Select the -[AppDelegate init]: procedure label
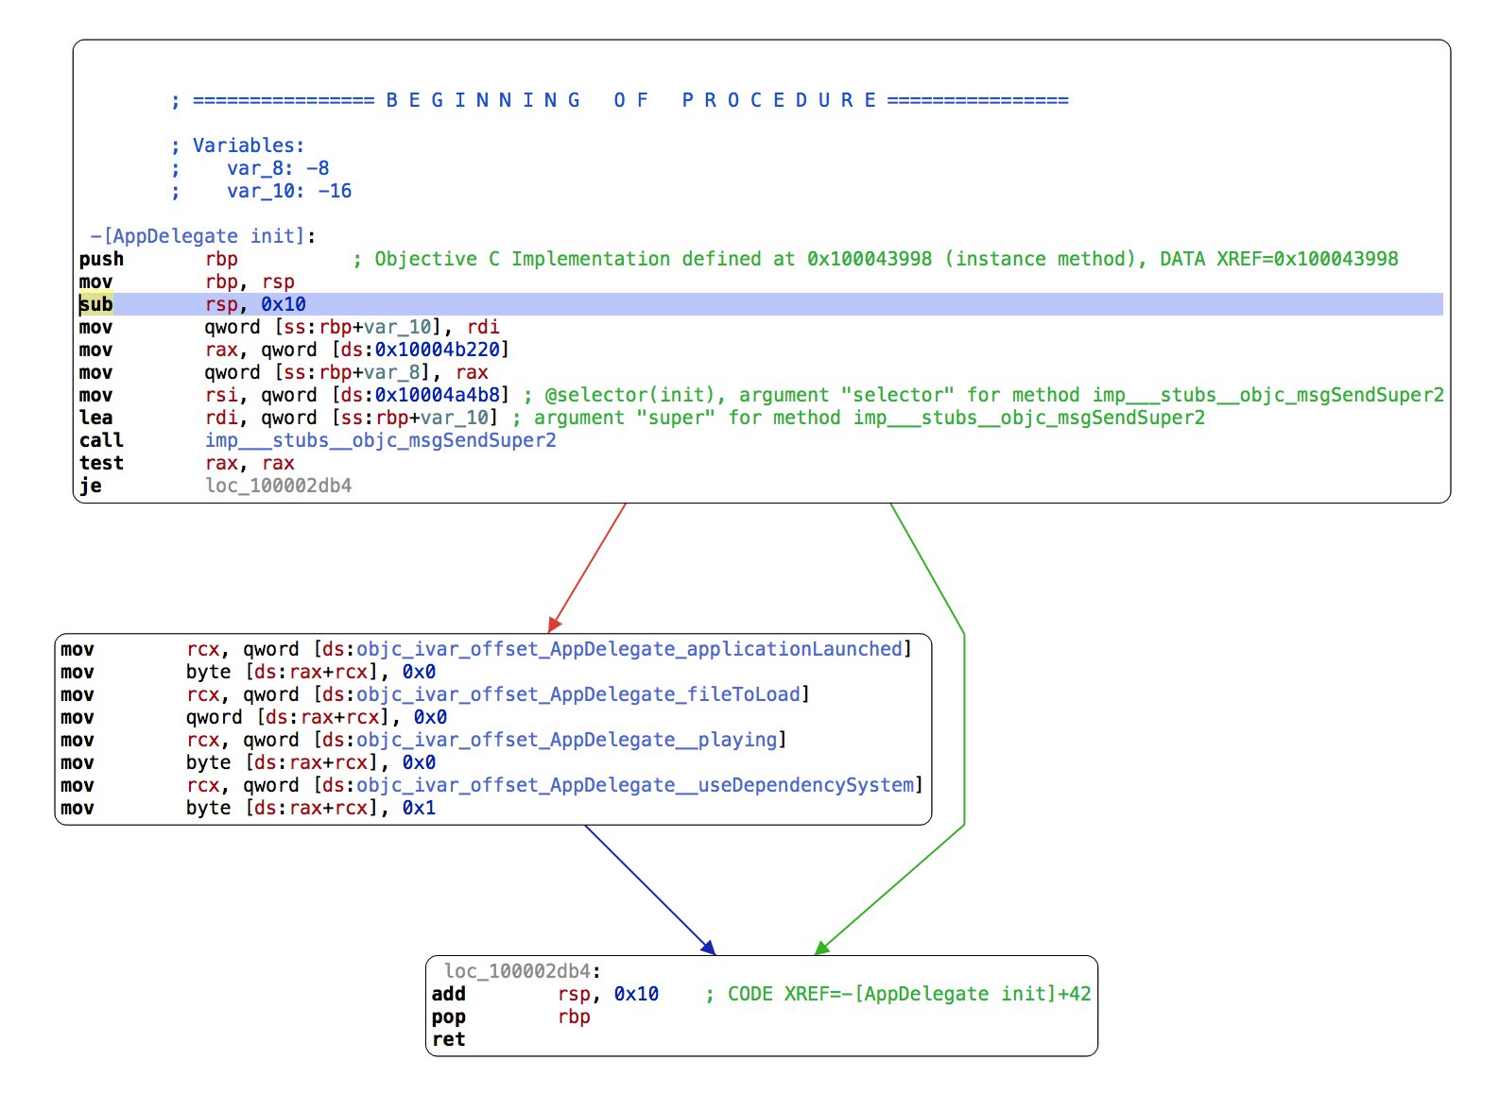This screenshot has height=1094, width=1499. coord(202,236)
